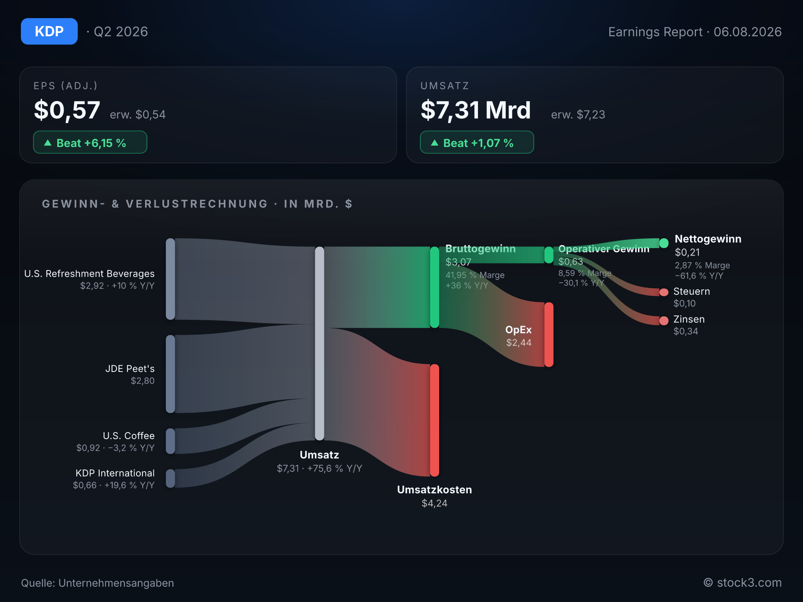Select the U.S. Coffee source node bar
This screenshot has width=803, height=602.
point(170,441)
